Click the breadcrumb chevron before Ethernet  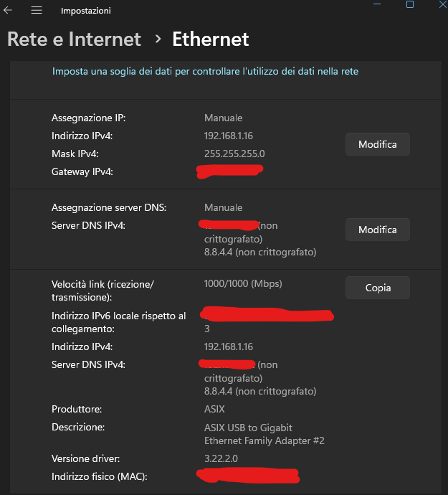[x=158, y=39]
